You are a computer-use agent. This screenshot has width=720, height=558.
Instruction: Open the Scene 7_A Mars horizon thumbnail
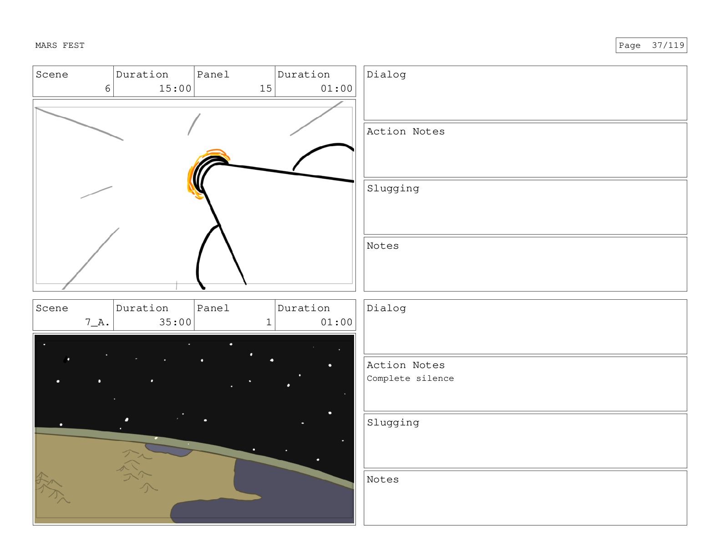[x=194, y=429]
